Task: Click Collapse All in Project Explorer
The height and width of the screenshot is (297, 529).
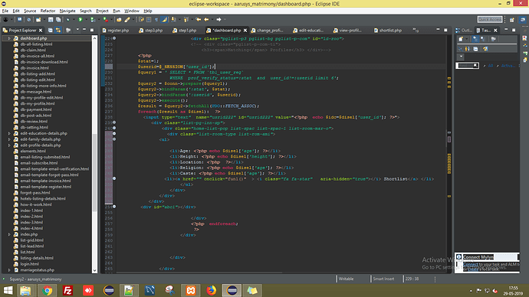Action: [51, 30]
